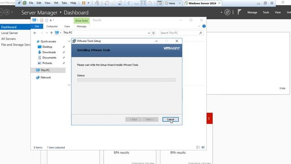This screenshot has width=291, height=164.
Task: Open the recent locations dropdown arrow
Action: pyautogui.click(x=47, y=33)
